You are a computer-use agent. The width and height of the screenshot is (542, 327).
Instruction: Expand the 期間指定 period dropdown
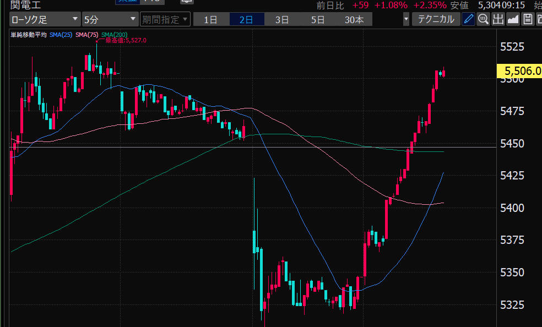click(165, 19)
